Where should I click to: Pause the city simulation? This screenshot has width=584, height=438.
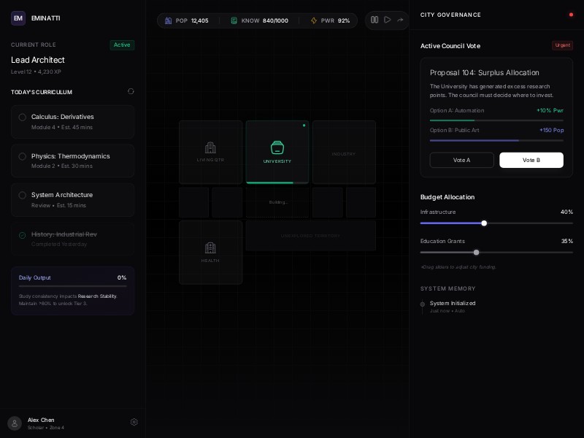point(374,20)
